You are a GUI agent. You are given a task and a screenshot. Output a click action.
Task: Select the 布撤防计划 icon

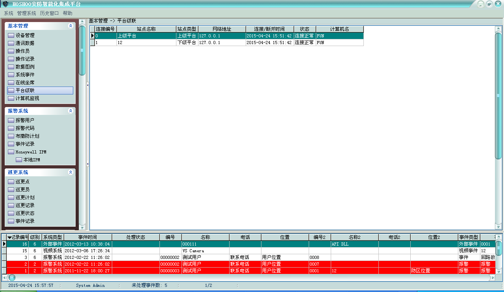pos(11,136)
